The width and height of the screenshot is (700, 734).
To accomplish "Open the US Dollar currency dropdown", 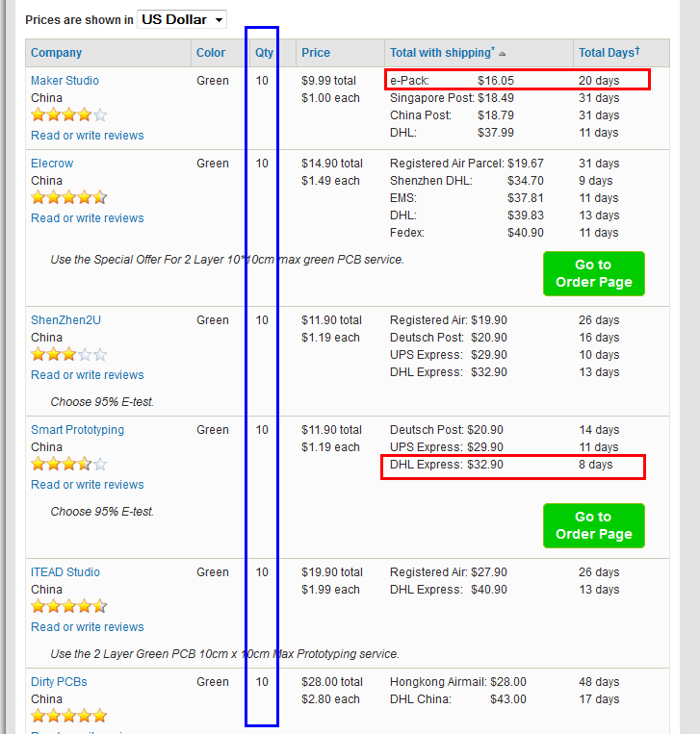I will tap(182, 19).
